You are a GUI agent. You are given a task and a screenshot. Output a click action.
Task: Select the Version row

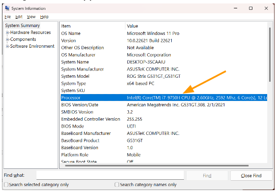pyautogui.click(x=164, y=41)
